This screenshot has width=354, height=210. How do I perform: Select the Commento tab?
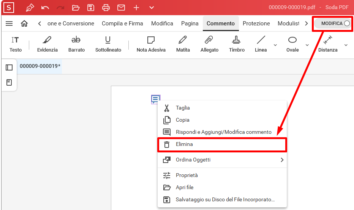[221, 24]
